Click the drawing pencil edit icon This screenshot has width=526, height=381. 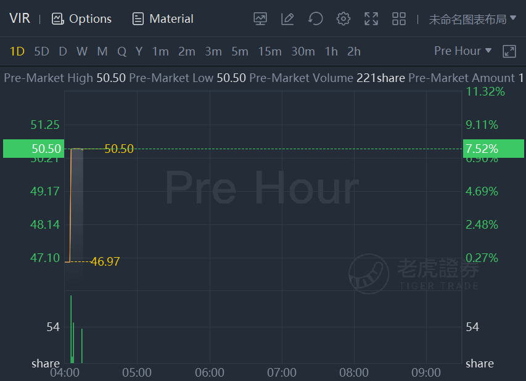287,19
